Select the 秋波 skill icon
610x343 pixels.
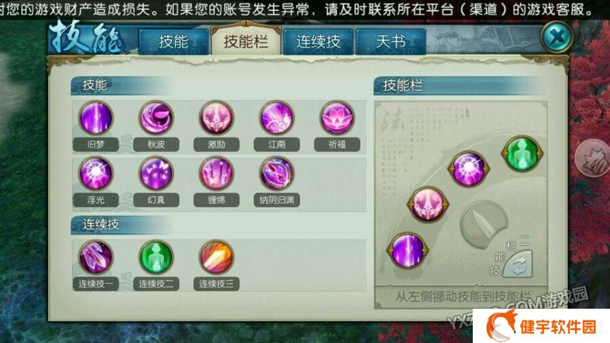click(x=156, y=117)
